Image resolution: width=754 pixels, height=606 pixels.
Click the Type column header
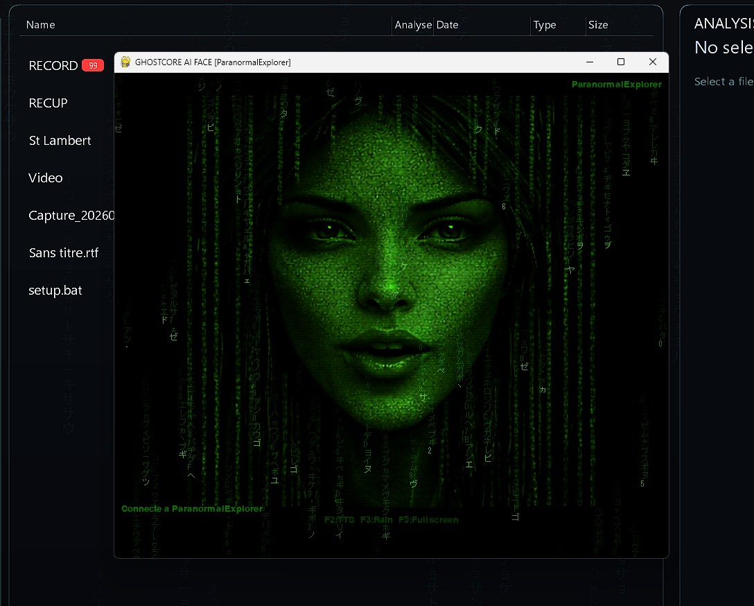click(x=545, y=24)
